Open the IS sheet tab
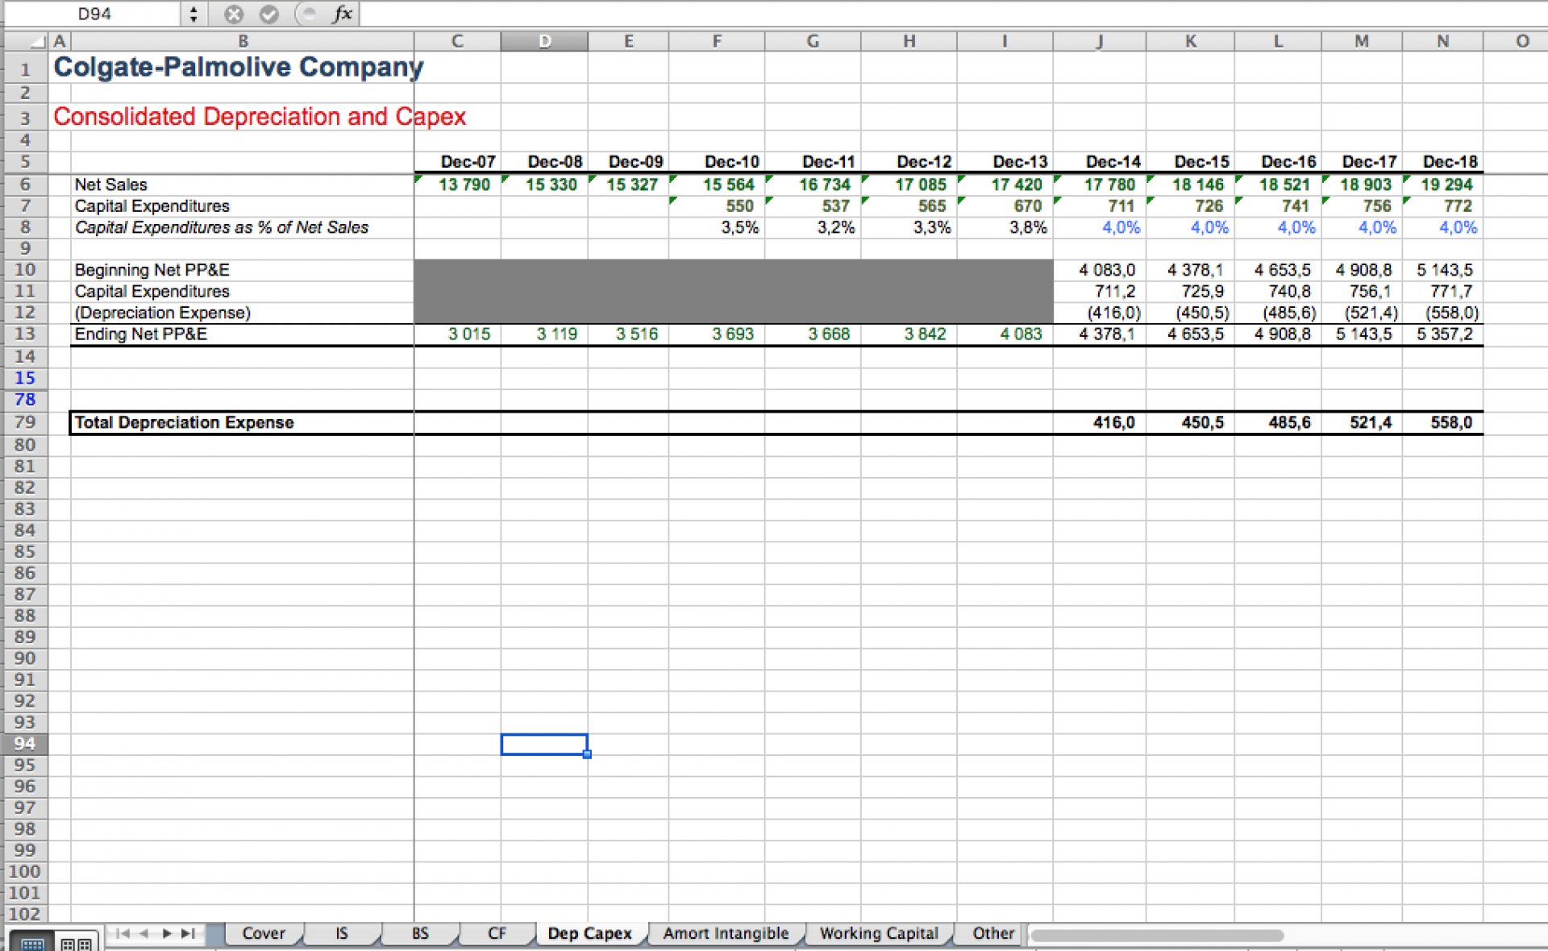This screenshot has height=951, width=1548. tap(342, 933)
